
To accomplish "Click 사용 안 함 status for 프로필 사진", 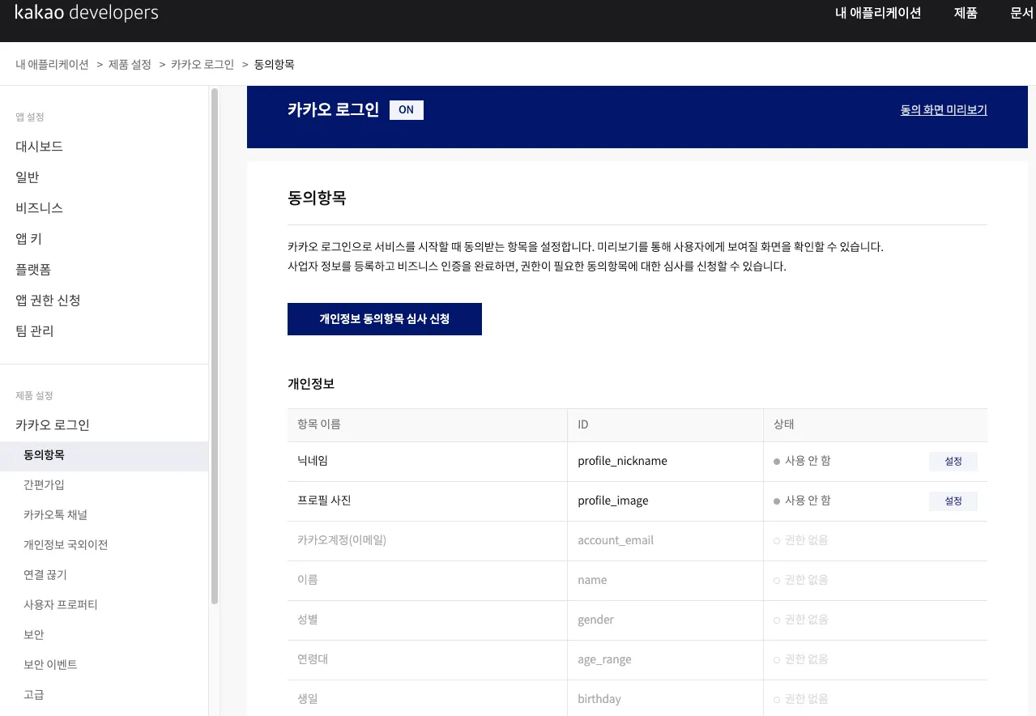I will [802, 501].
